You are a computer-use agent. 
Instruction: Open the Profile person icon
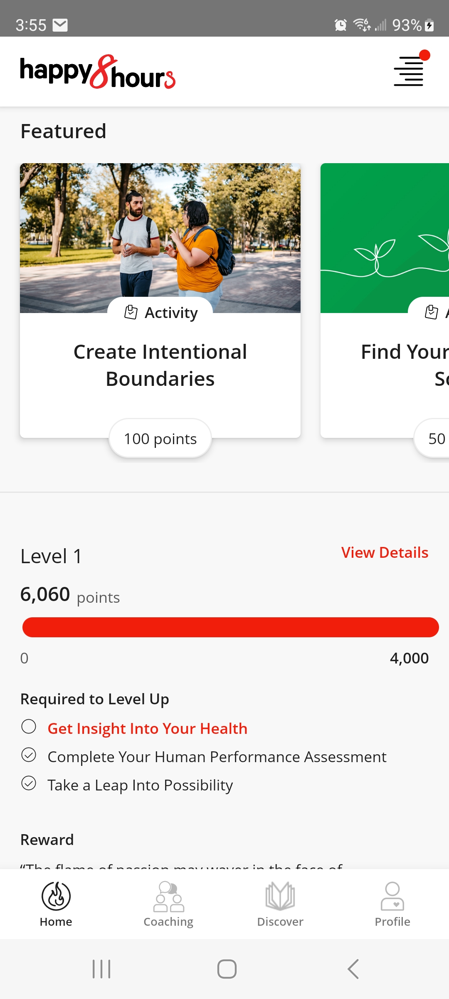tap(392, 896)
